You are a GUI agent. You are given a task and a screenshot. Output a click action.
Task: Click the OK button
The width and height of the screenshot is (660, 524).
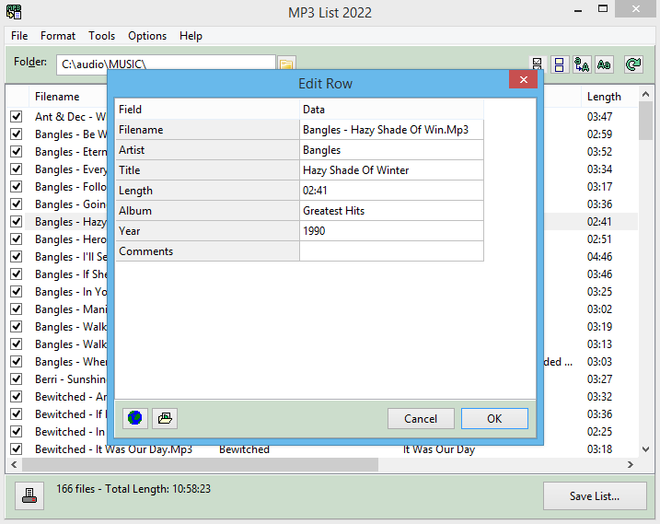pyautogui.click(x=494, y=419)
